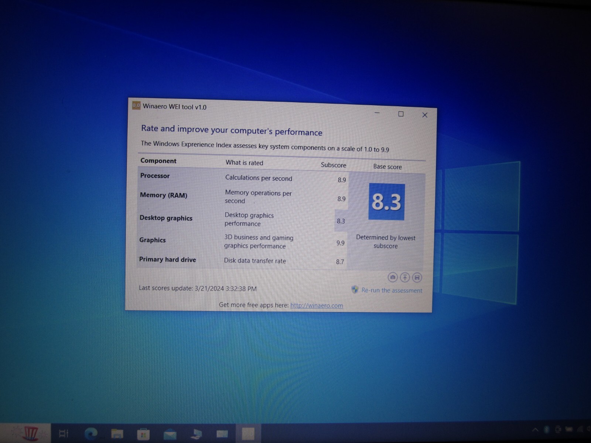591x443 pixels.
Task: Select the Memory (RAM) row label
Action: pyautogui.click(x=164, y=195)
